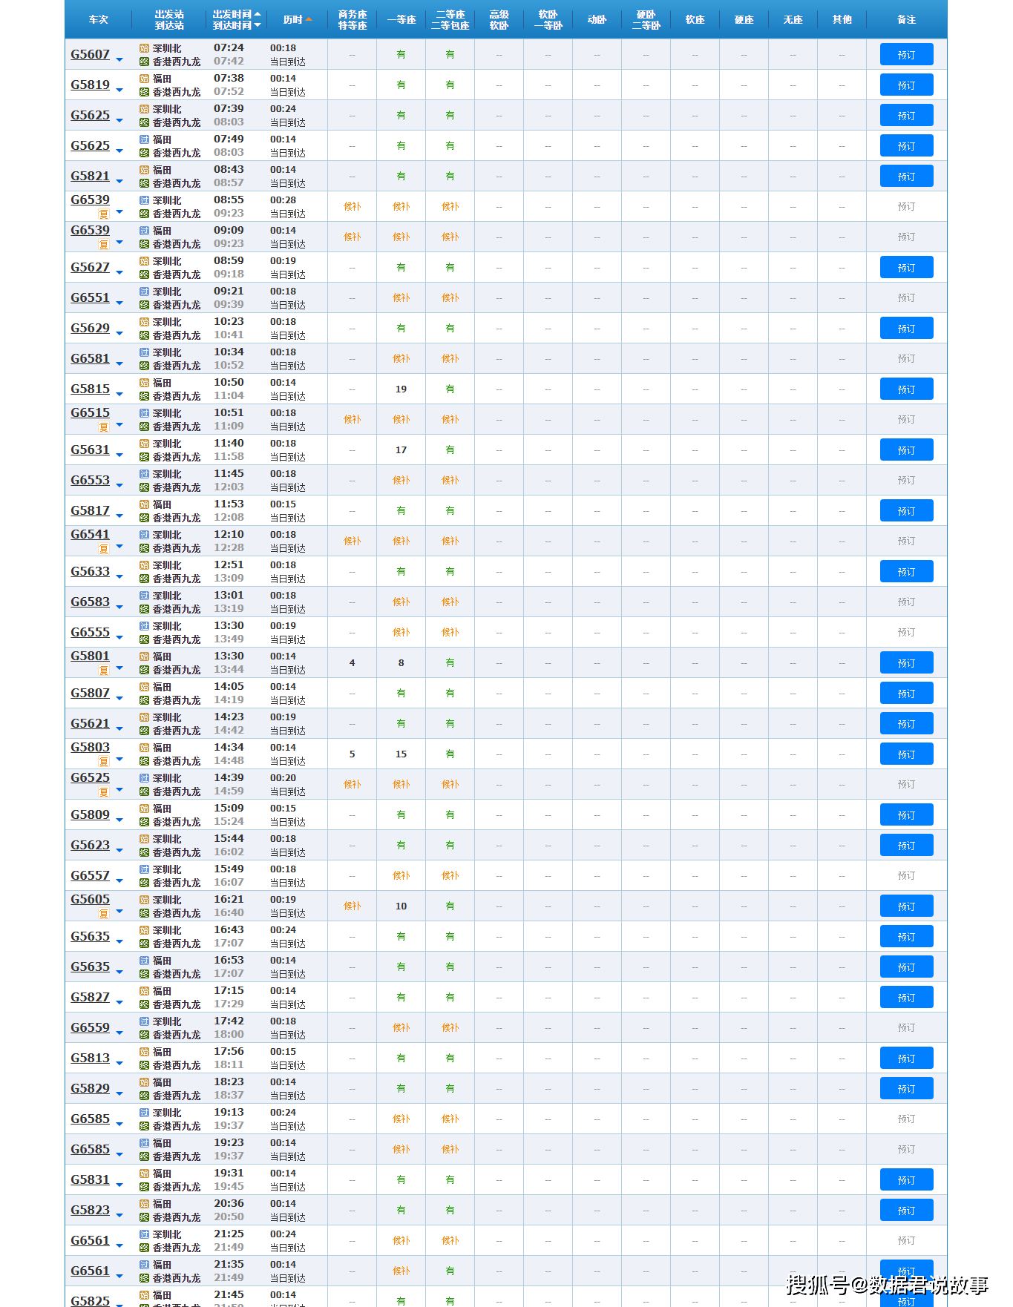Click the 复 icon under train G6525
1013x1307 pixels.
(x=104, y=792)
